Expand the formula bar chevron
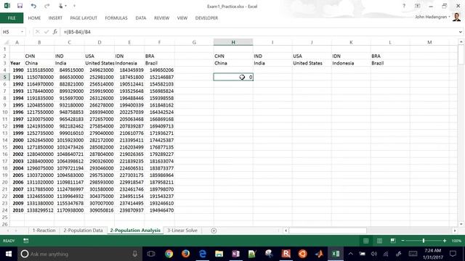465x261 pixels. coord(460,32)
